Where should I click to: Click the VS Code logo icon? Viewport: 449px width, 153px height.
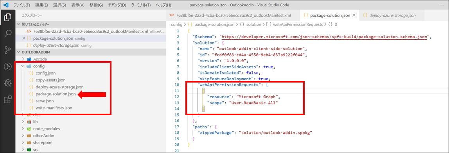tap(6, 5)
